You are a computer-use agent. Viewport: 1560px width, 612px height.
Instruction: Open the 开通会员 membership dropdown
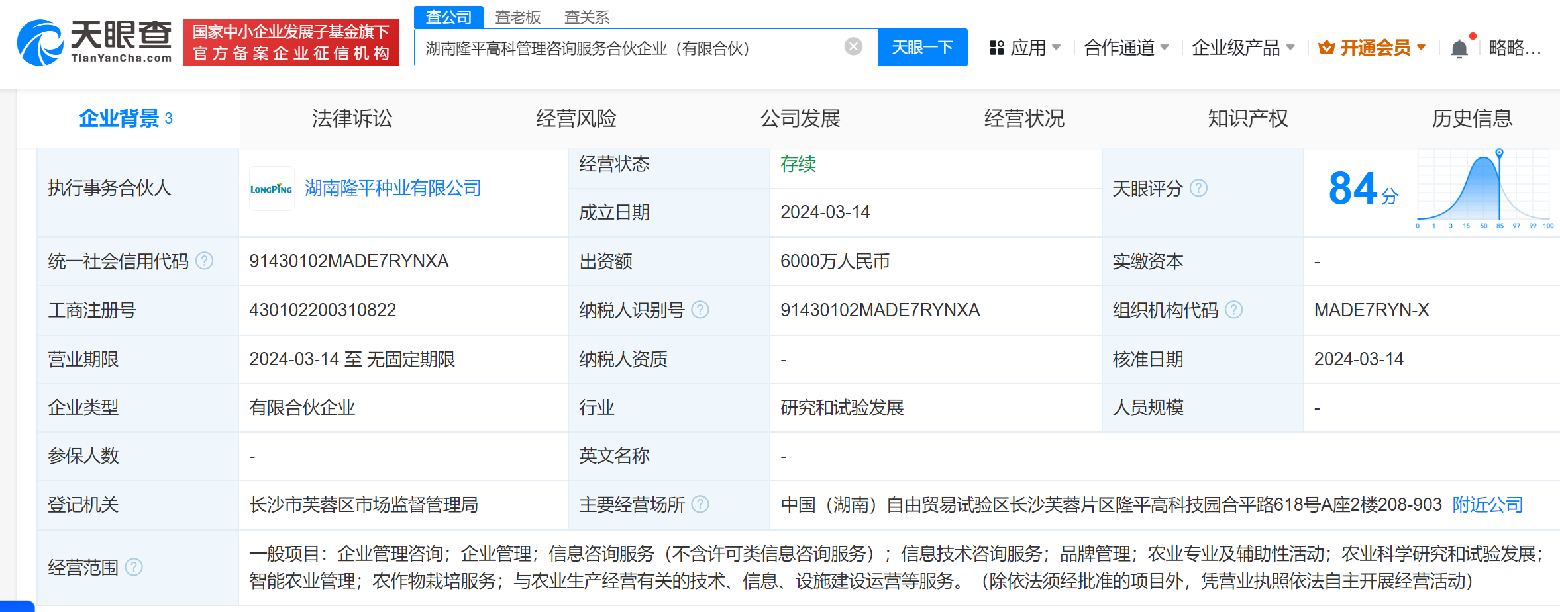1372,48
